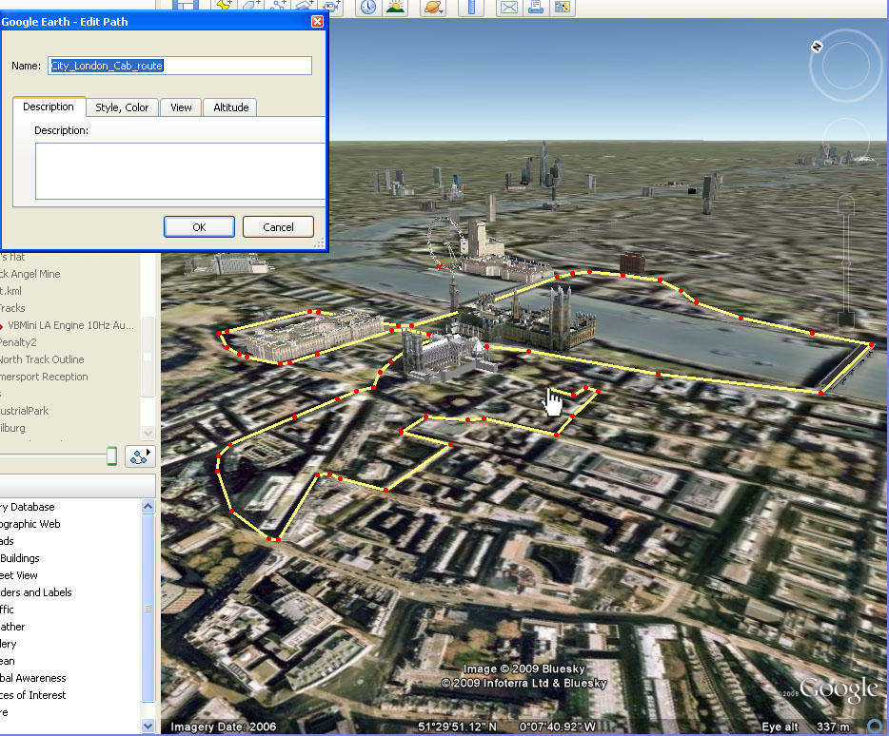This screenshot has width=889, height=736.
Task: Click the 'Eye alt 337 m' readout
Action: click(805, 726)
